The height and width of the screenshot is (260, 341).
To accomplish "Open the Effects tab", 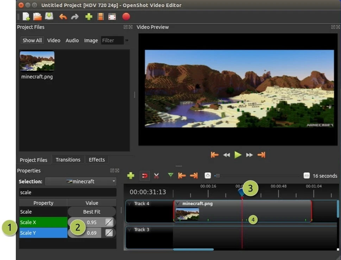I will (x=97, y=159).
